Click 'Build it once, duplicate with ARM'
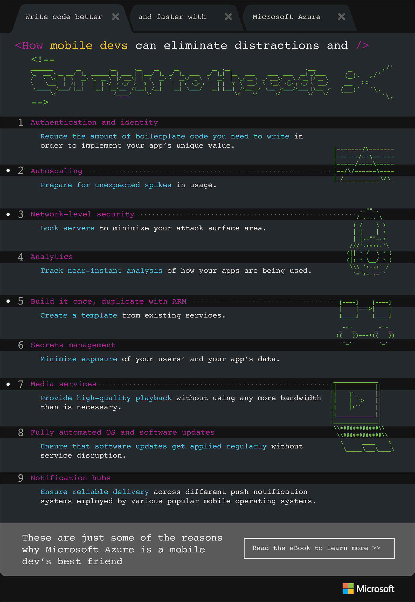 pos(108,301)
